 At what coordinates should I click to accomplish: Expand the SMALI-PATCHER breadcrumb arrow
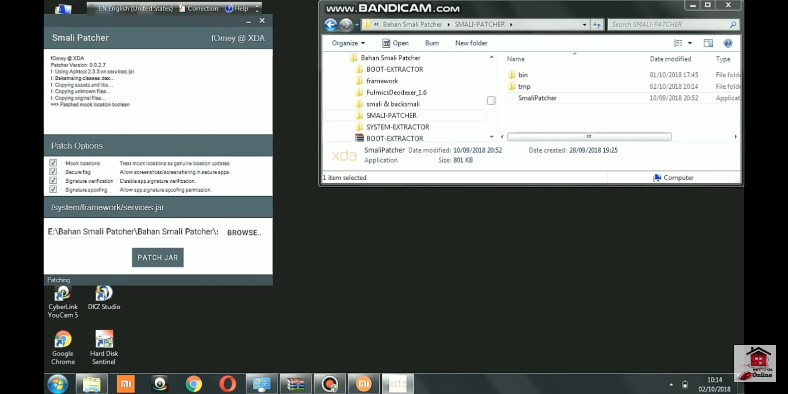click(x=511, y=25)
